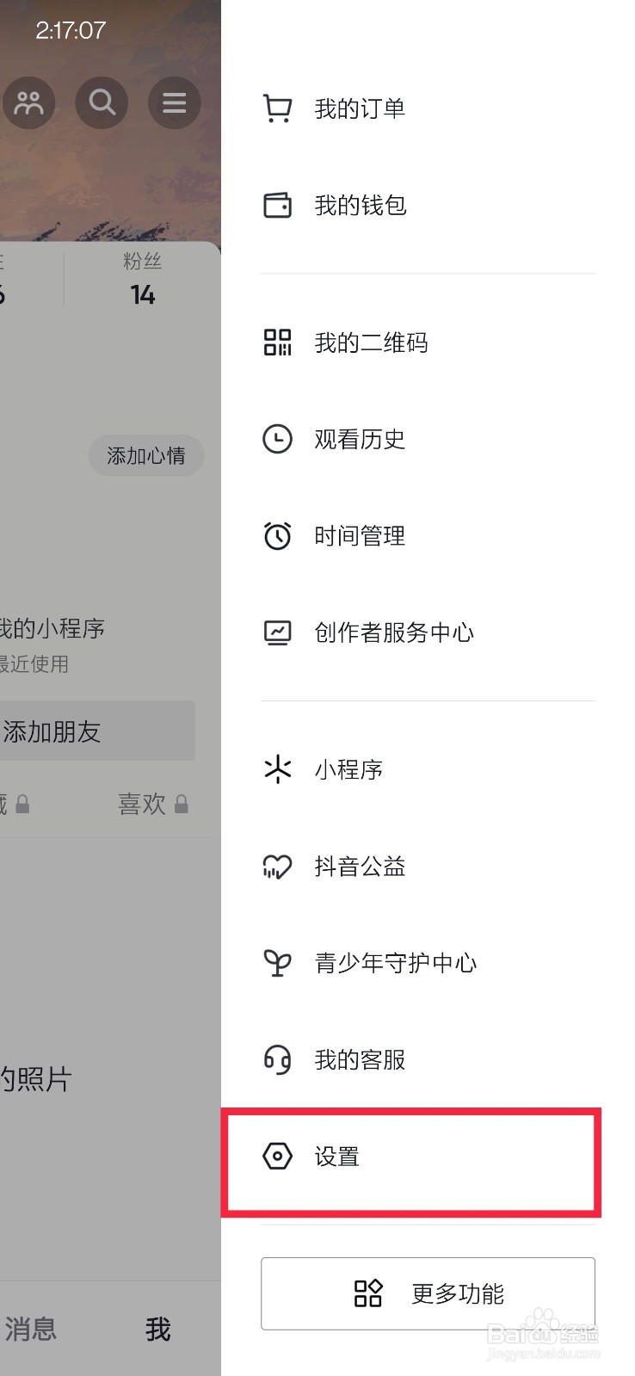The width and height of the screenshot is (635, 1376).
Task: Open 我的订单 shopping cart icon
Action: pos(277,108)
